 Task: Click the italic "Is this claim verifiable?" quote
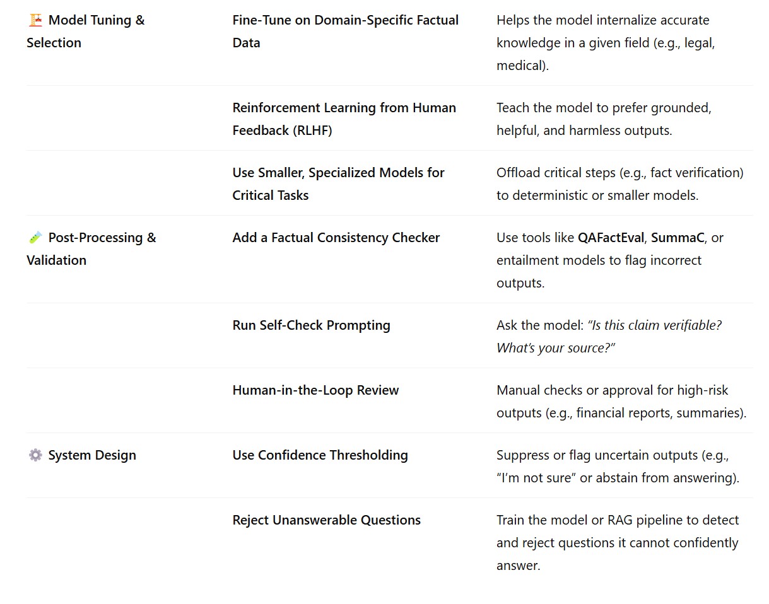(x=654, y=325)
